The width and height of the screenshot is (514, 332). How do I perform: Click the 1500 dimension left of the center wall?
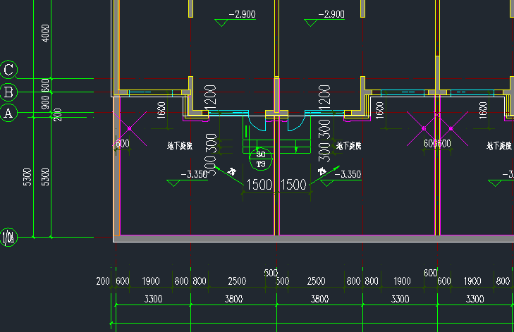point(259,185)
